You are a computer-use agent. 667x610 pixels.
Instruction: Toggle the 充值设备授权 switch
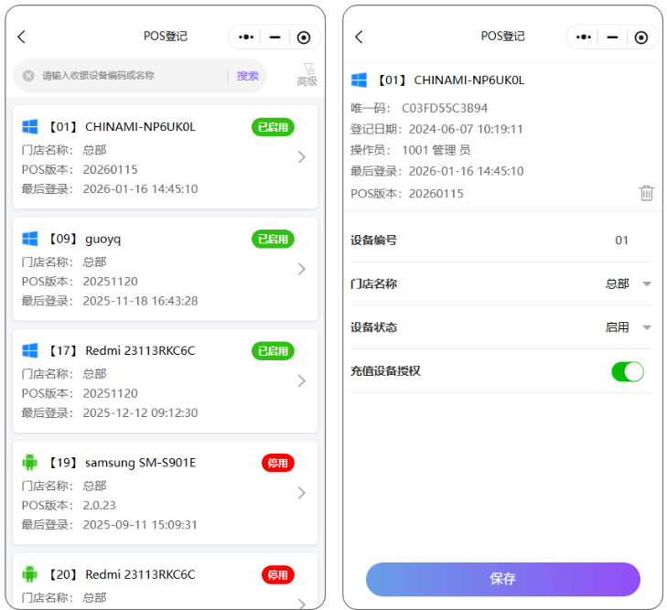(x=628, y=371)
